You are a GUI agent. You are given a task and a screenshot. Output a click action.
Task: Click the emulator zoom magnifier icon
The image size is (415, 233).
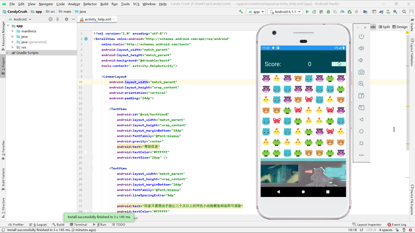(361, 84)
